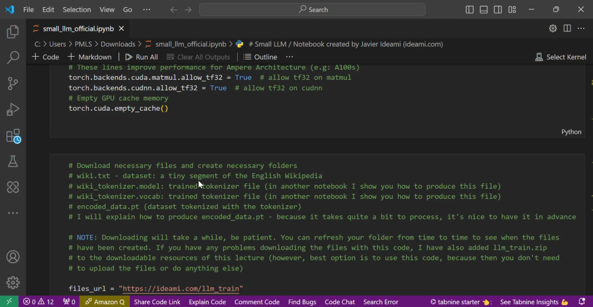Show additional views ellipsis in activity bar

[13, 213]
